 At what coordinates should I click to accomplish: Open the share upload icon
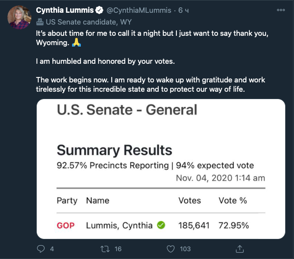tap(240, 249)
